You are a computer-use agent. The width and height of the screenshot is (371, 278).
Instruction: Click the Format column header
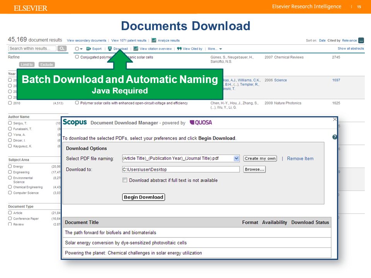[250, 222]
